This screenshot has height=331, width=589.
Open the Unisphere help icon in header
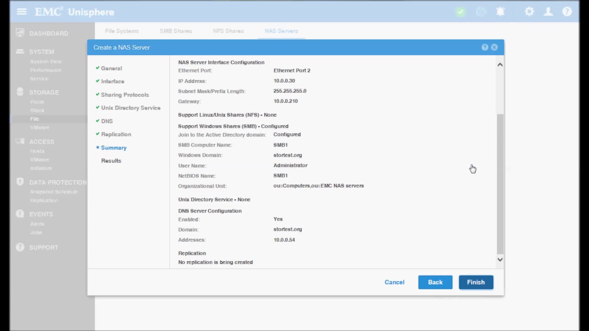point(567,12)
